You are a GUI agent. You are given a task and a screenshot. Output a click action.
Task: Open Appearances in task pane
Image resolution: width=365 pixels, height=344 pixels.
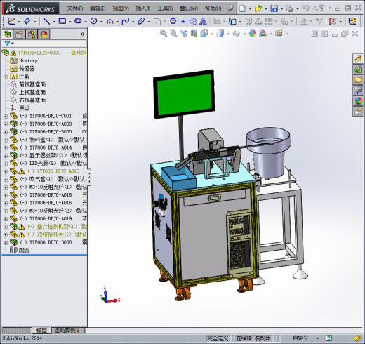click(x=358, y=101)
